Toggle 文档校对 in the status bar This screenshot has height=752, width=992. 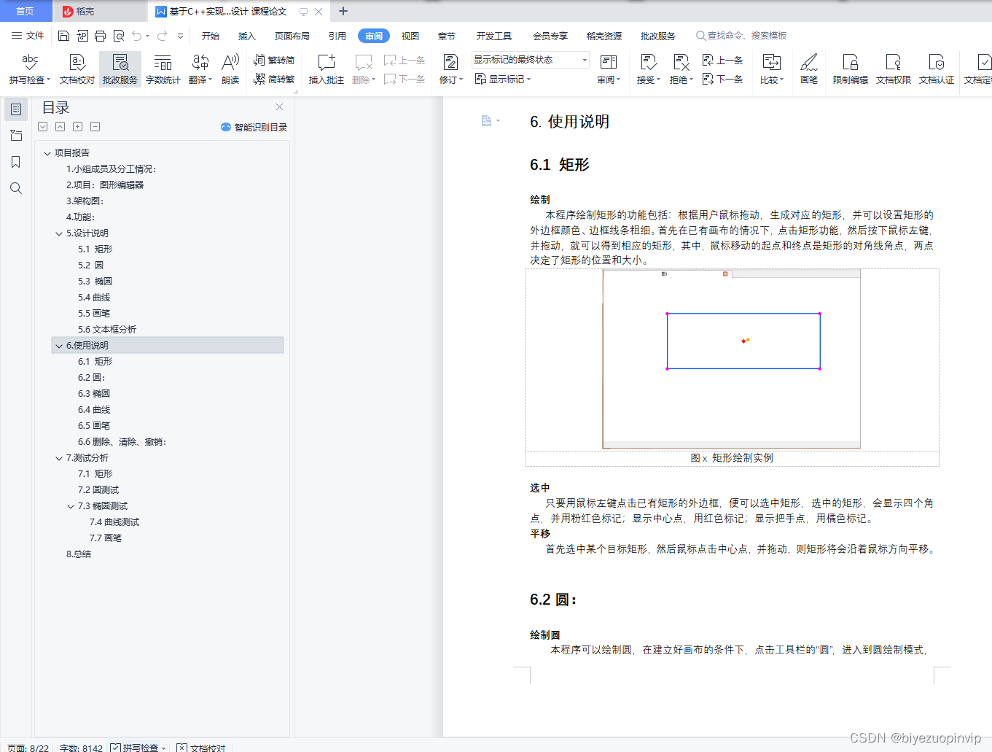pyautogui.click(x=202, y=748)
